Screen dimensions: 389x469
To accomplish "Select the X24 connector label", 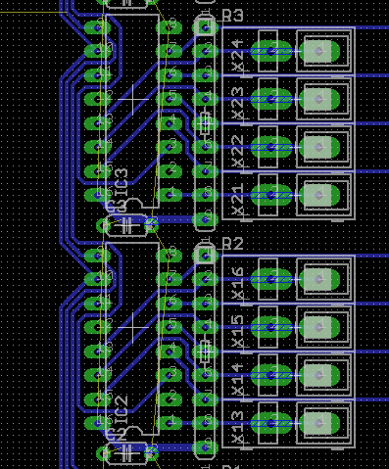I will click(x=238, y=56).
